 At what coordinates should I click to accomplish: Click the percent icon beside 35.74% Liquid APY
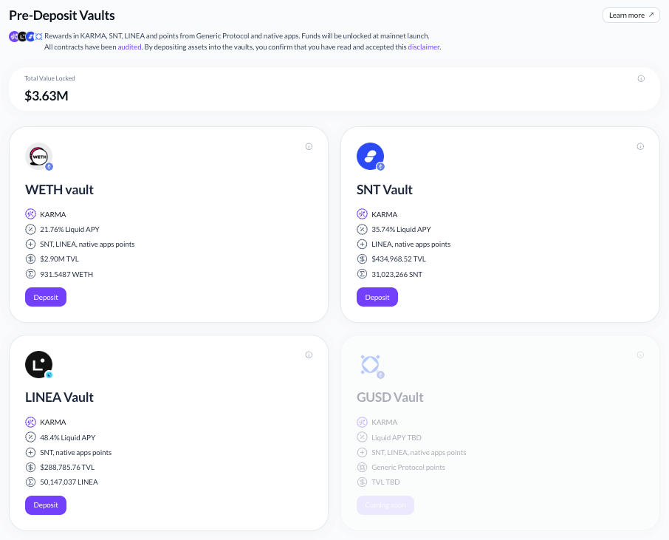362,229
